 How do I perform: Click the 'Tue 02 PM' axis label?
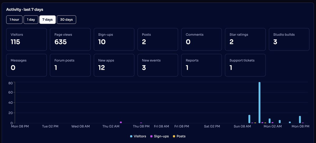50,126
